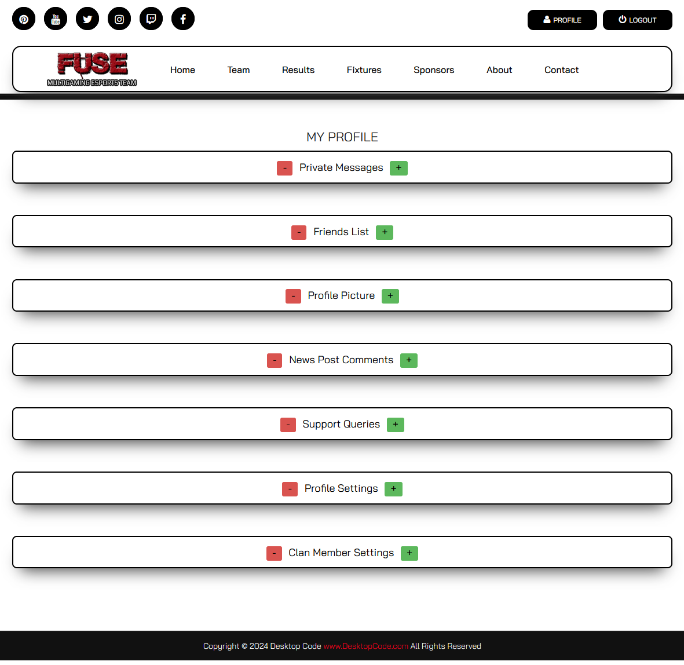Image resolution: width=684 pixels, height=665 pixels.
Task: Expand Support Queries using plus button
Action: tap(396, 425)
